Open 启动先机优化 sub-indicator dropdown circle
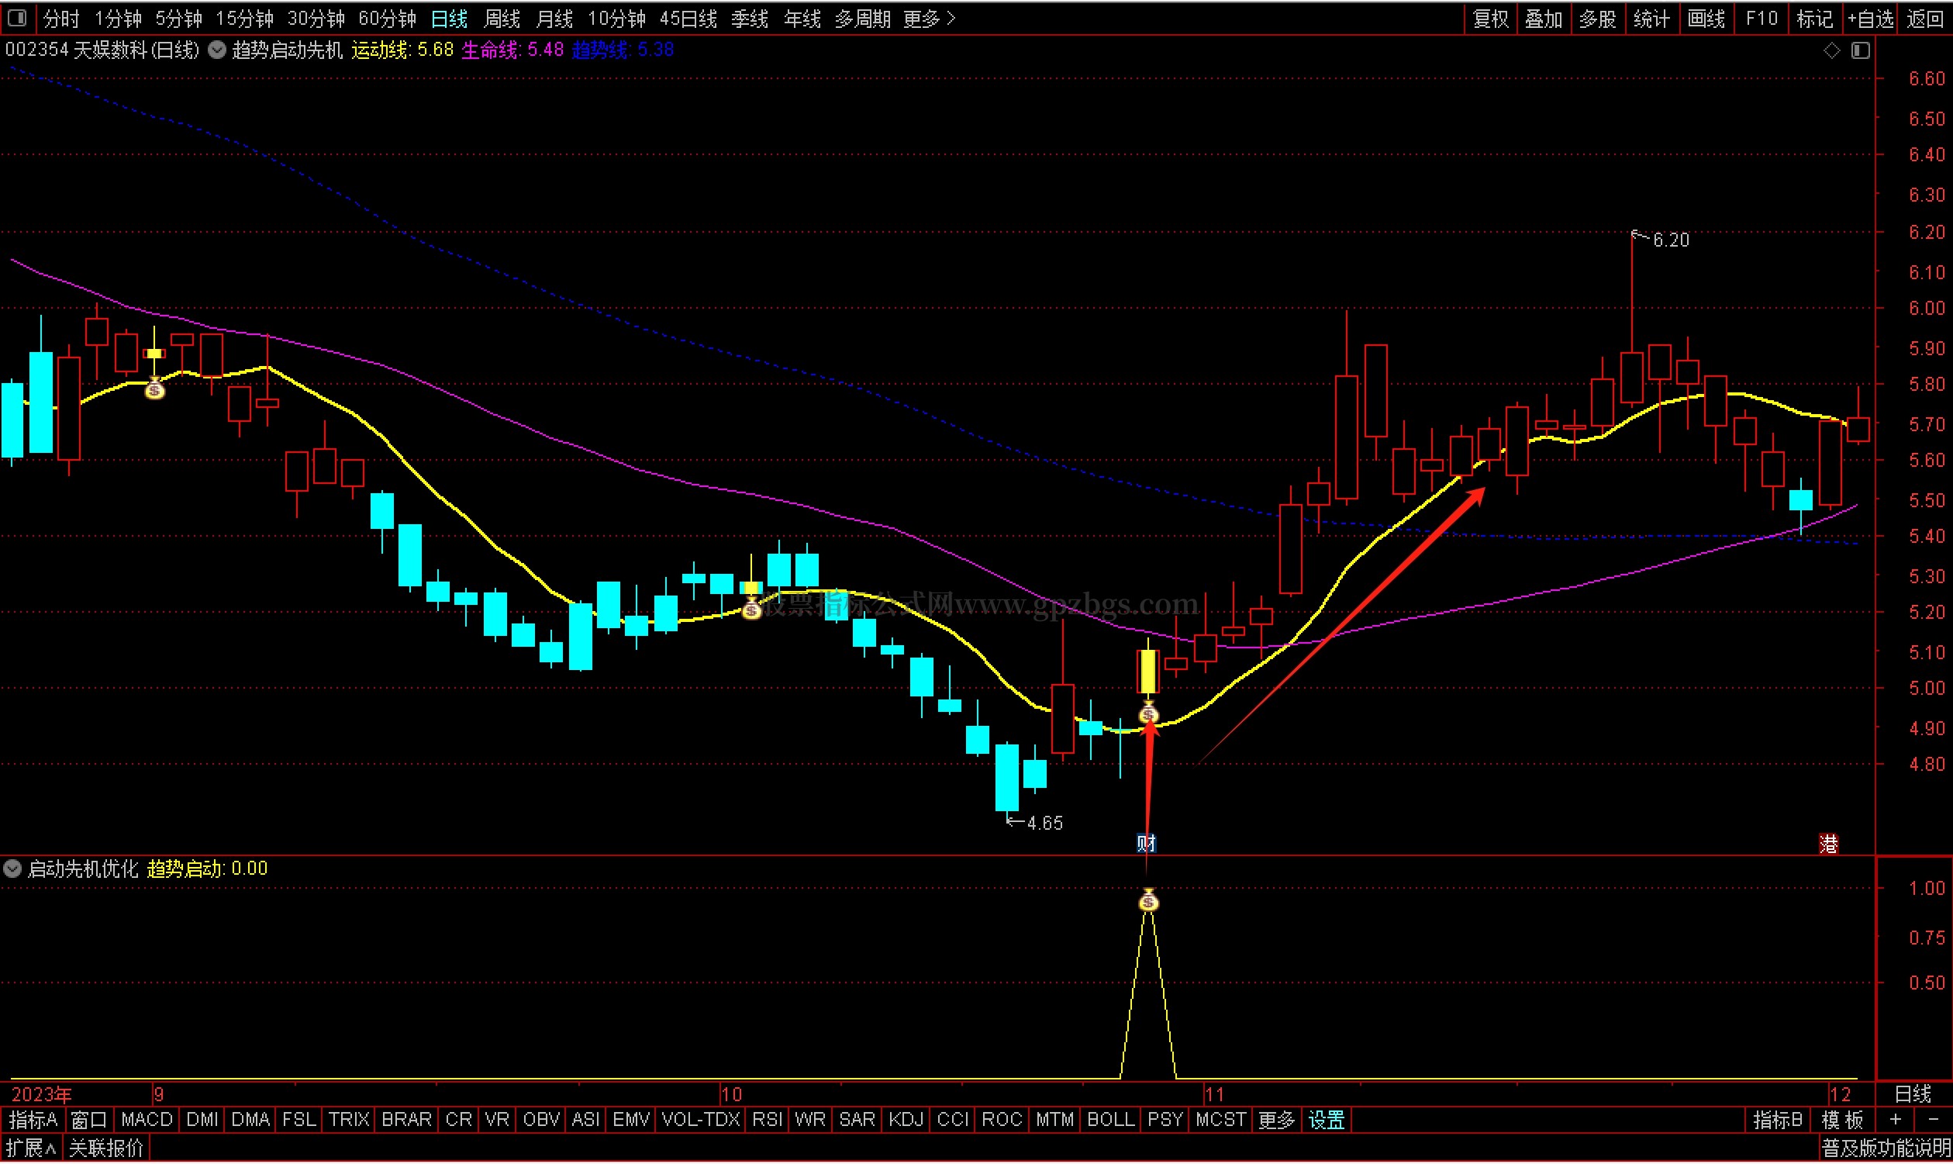Viewport: 1953px width, 1164px height. [x=12, y=869]
